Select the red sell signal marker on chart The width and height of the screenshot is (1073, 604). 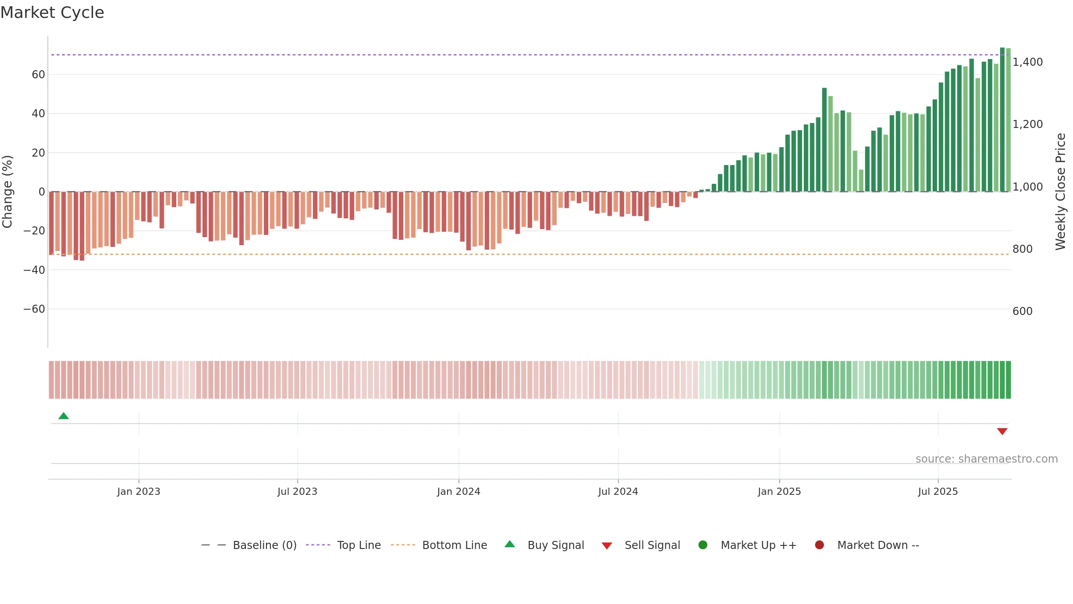1002,431
